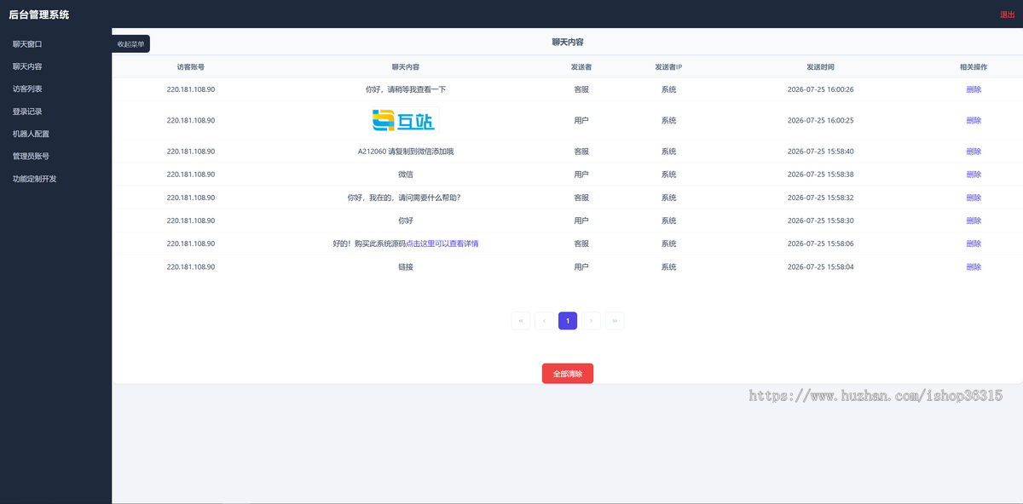Click the 微信 message cell
The height and width of the screenshot is (504, 1023).
(405, 175)
